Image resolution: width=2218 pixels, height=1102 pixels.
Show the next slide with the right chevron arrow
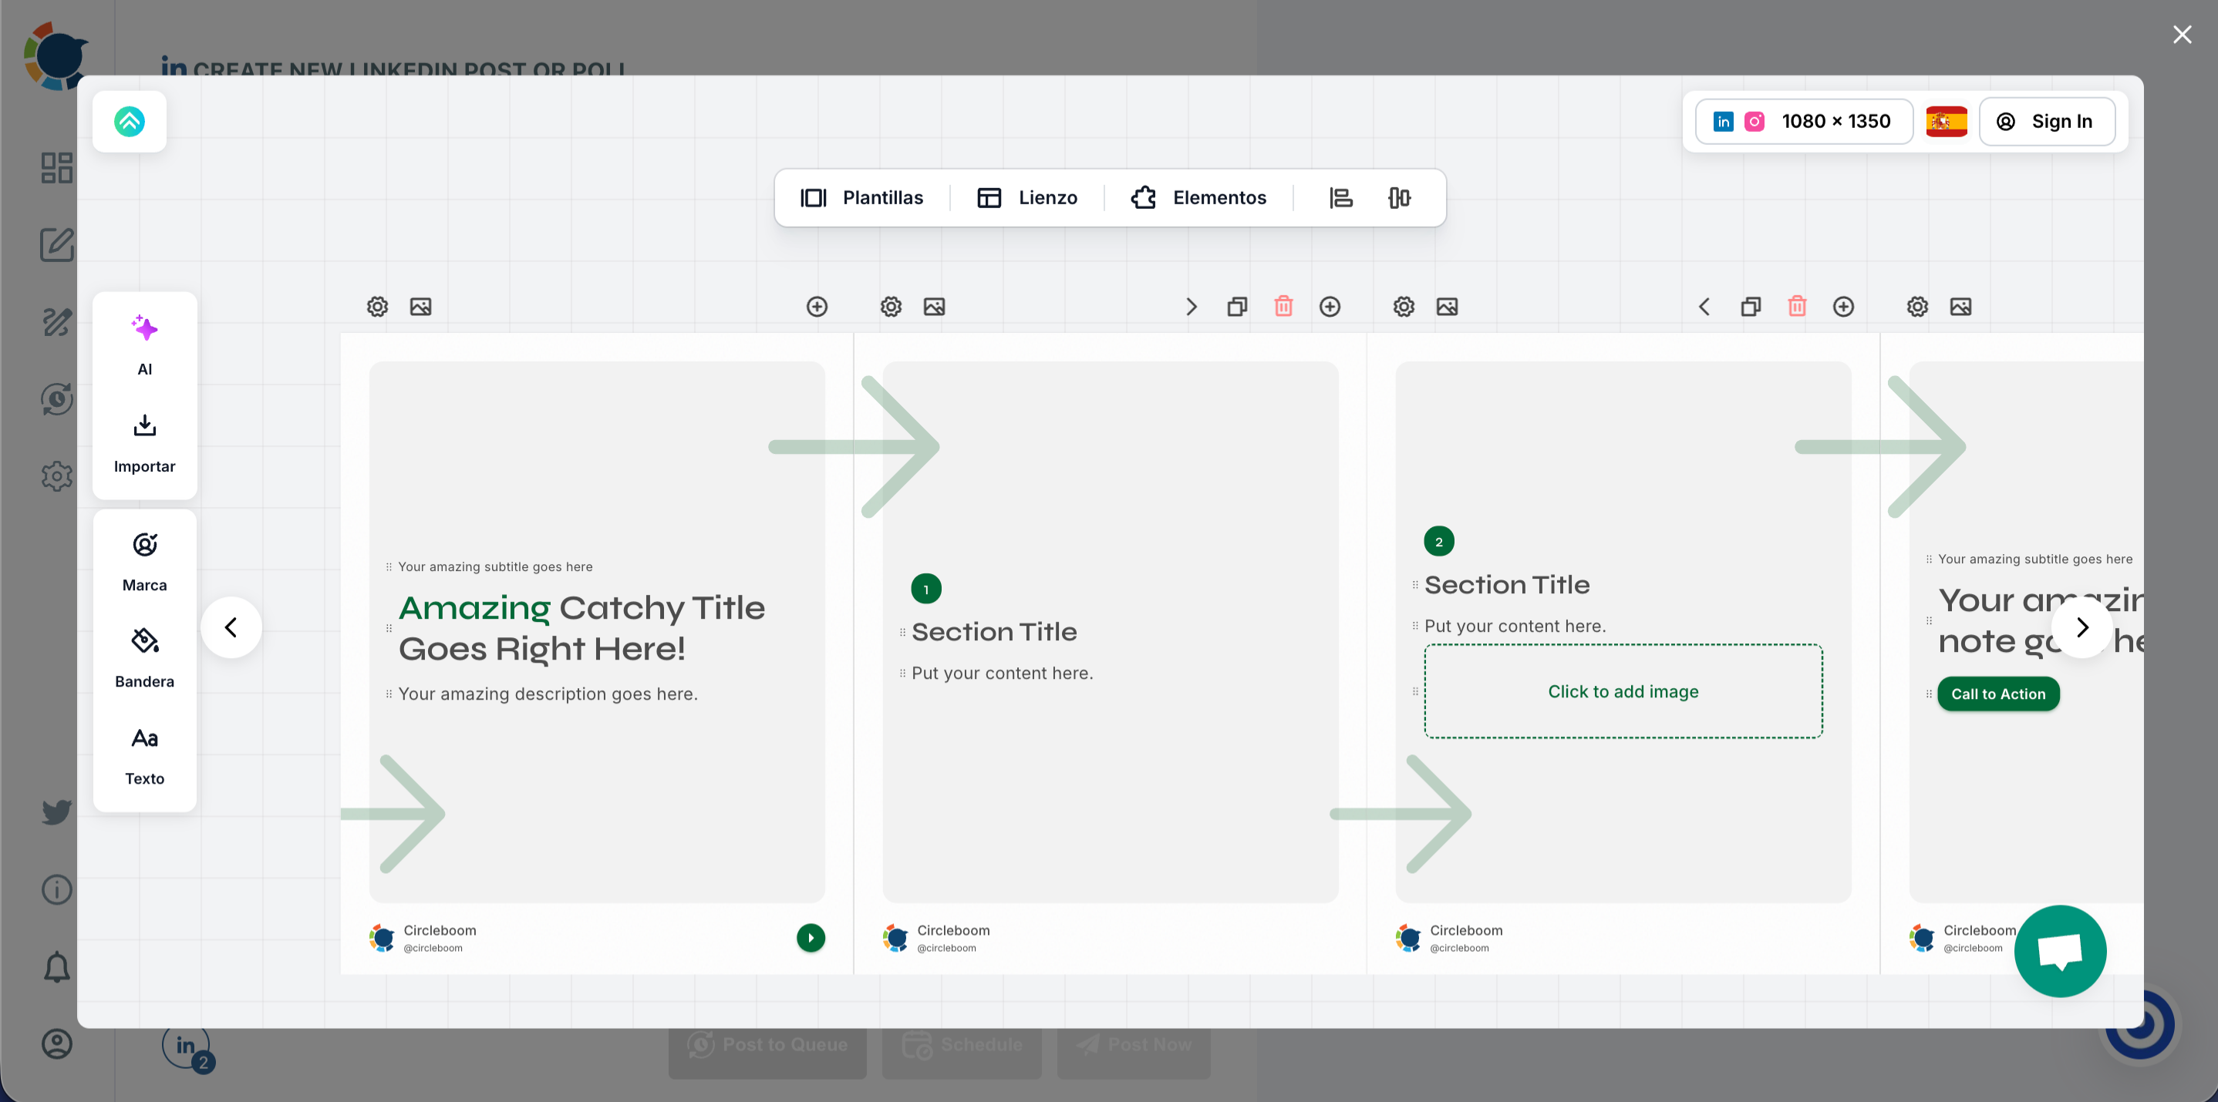(2083, 627)
